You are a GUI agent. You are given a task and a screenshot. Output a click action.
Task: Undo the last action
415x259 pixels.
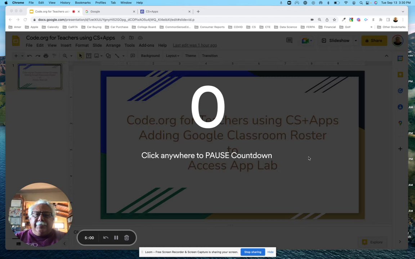point(30,56)
